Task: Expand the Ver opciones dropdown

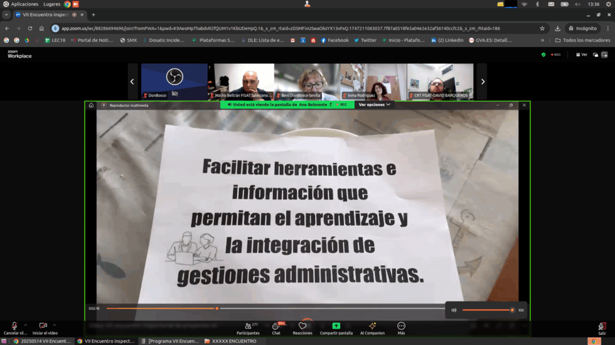Action: tap(374, 105)
